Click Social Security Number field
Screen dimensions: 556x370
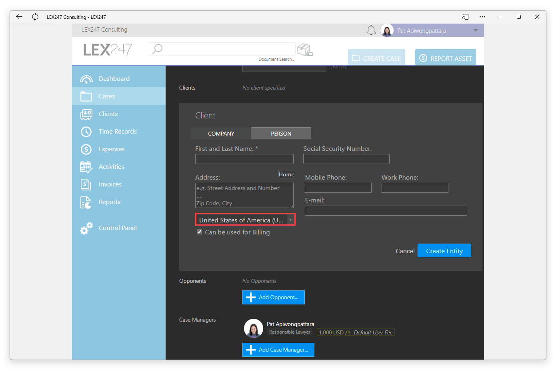pyautogui.click(x=346, y=159)
